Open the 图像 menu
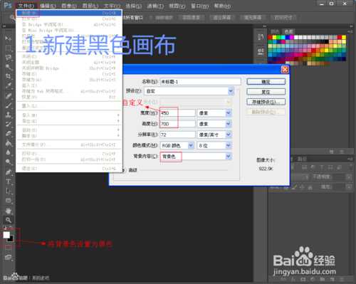Image resolution: width=356 pixels, height=284 pixels. pyautogui.click(x=69, y=6)
